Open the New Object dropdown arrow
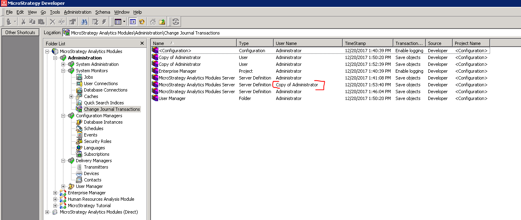 pos(15,22)
